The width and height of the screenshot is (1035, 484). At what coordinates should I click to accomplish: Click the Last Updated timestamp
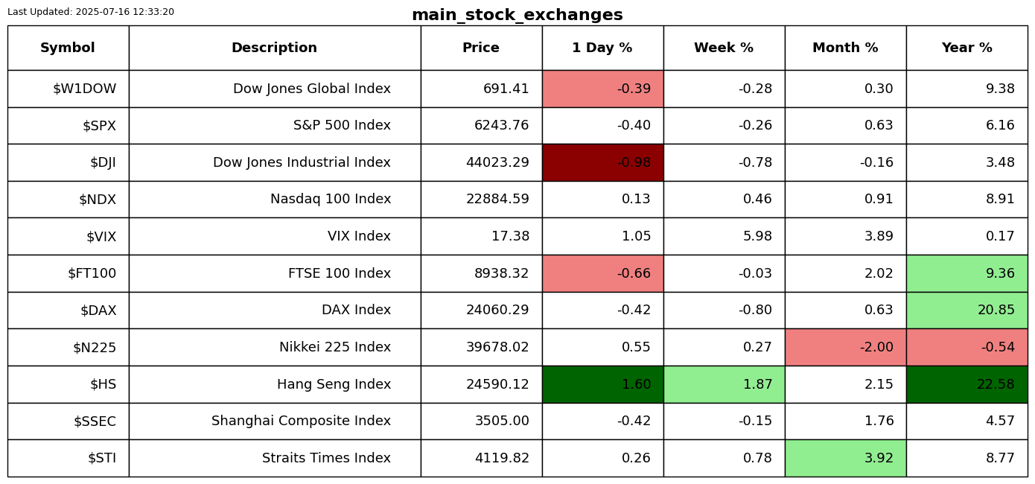pyautogui.click(x=91, y=12)
